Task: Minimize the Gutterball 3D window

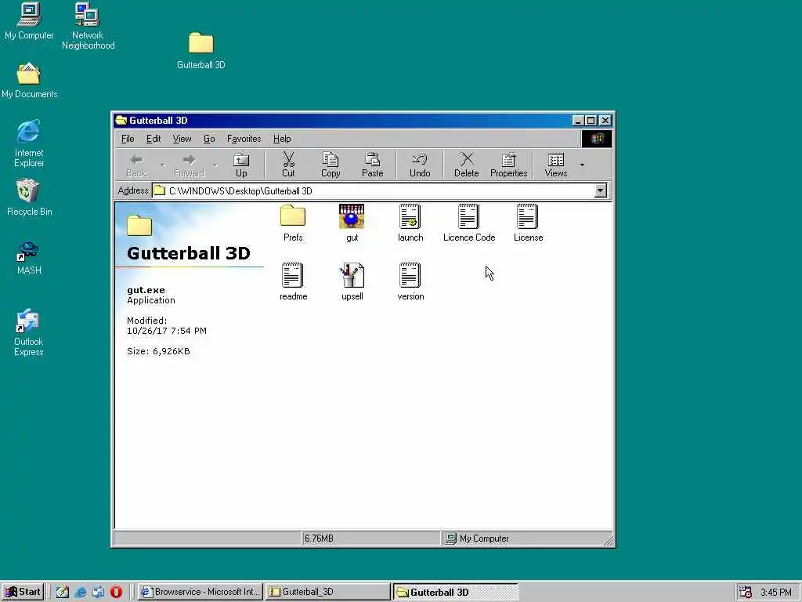Action: (x=579, y=120)
